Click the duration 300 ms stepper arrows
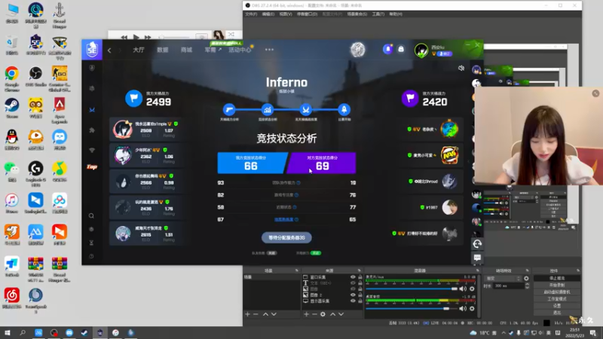The width and height of the screenshot is (603, 339). click(527, 286)
